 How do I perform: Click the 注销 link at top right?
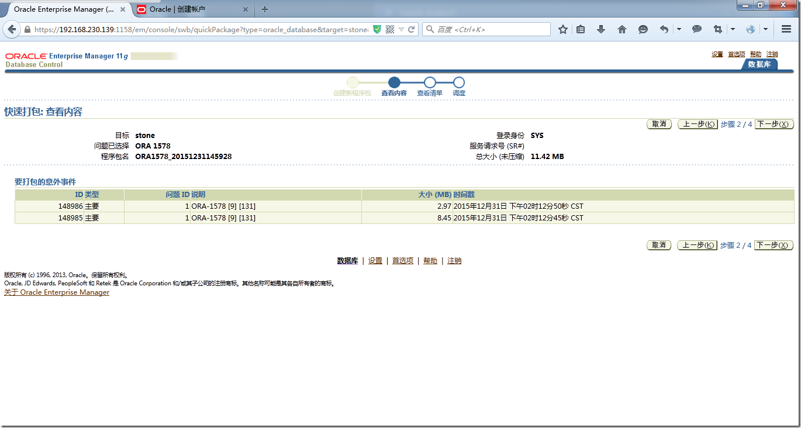coord(772,54)
